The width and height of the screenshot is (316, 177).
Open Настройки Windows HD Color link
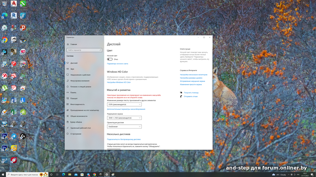[x=119, y=82]
